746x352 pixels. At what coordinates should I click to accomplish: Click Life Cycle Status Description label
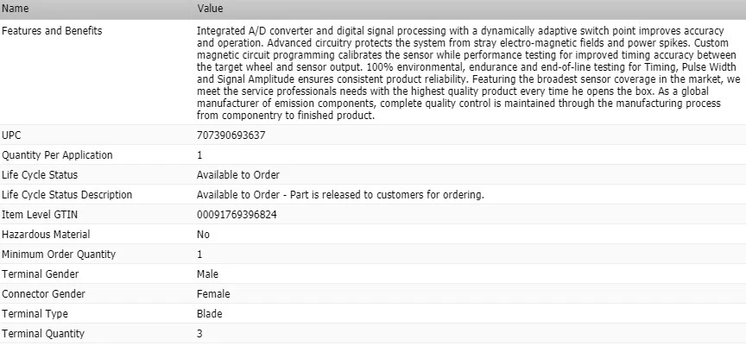67,195
